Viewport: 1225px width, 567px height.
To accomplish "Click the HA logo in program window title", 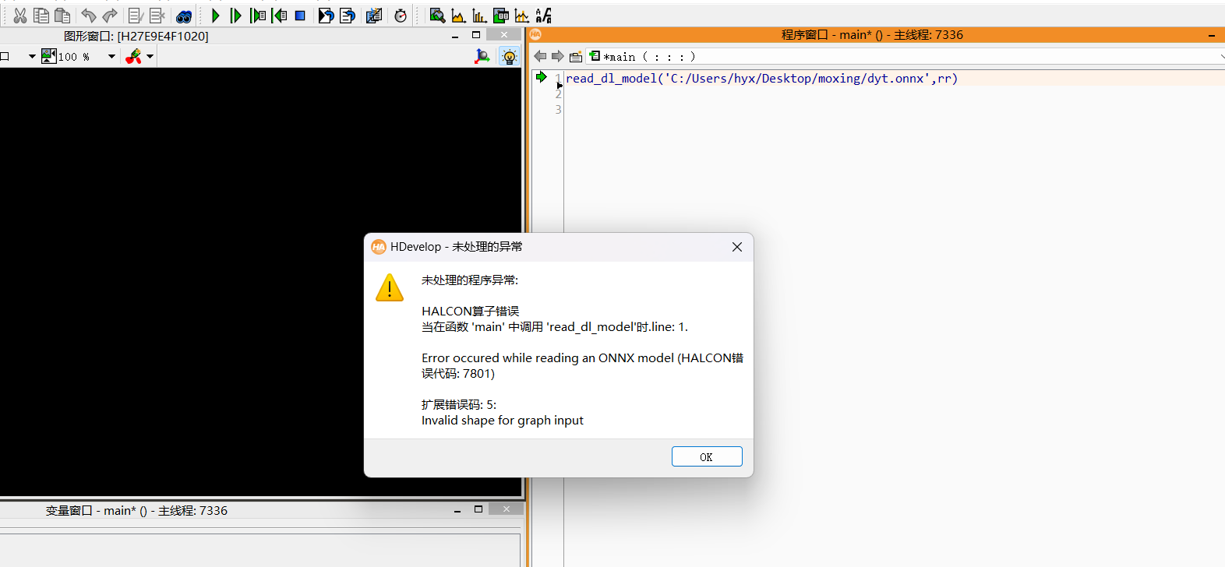I will (535, 35).
